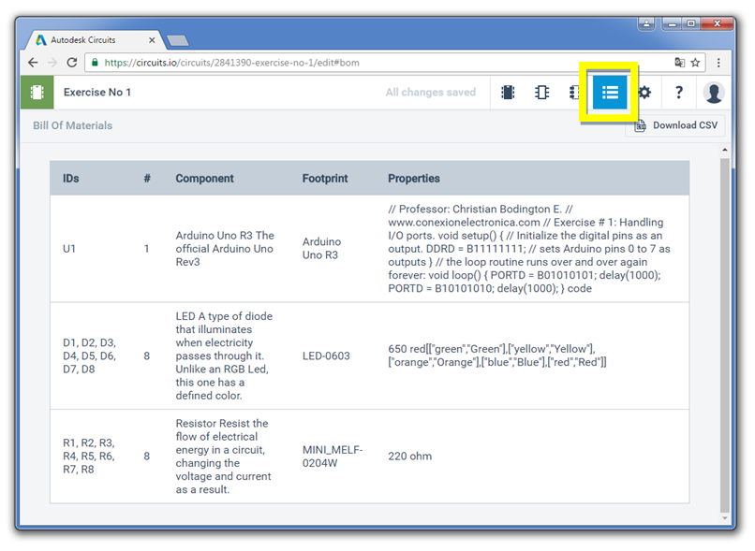
Task: Switch to the PCB view icon
Action: click(x=574, y=92)
